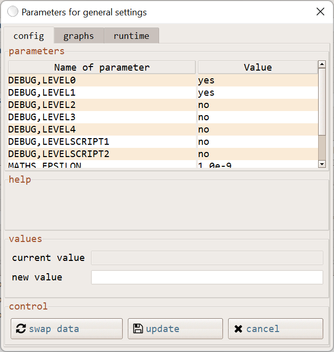This screenshot has height=352, width=334.
Task: Switch to the graphs tab
Action: 79,36
